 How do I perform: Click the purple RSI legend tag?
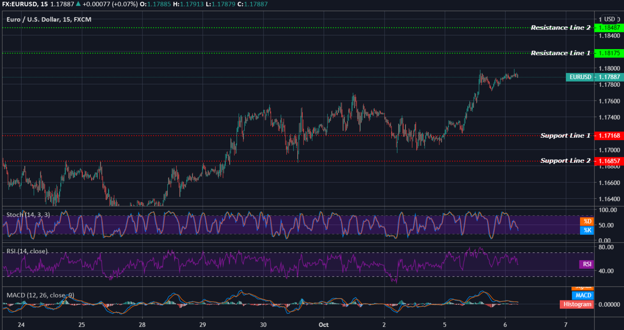[587, 264]
